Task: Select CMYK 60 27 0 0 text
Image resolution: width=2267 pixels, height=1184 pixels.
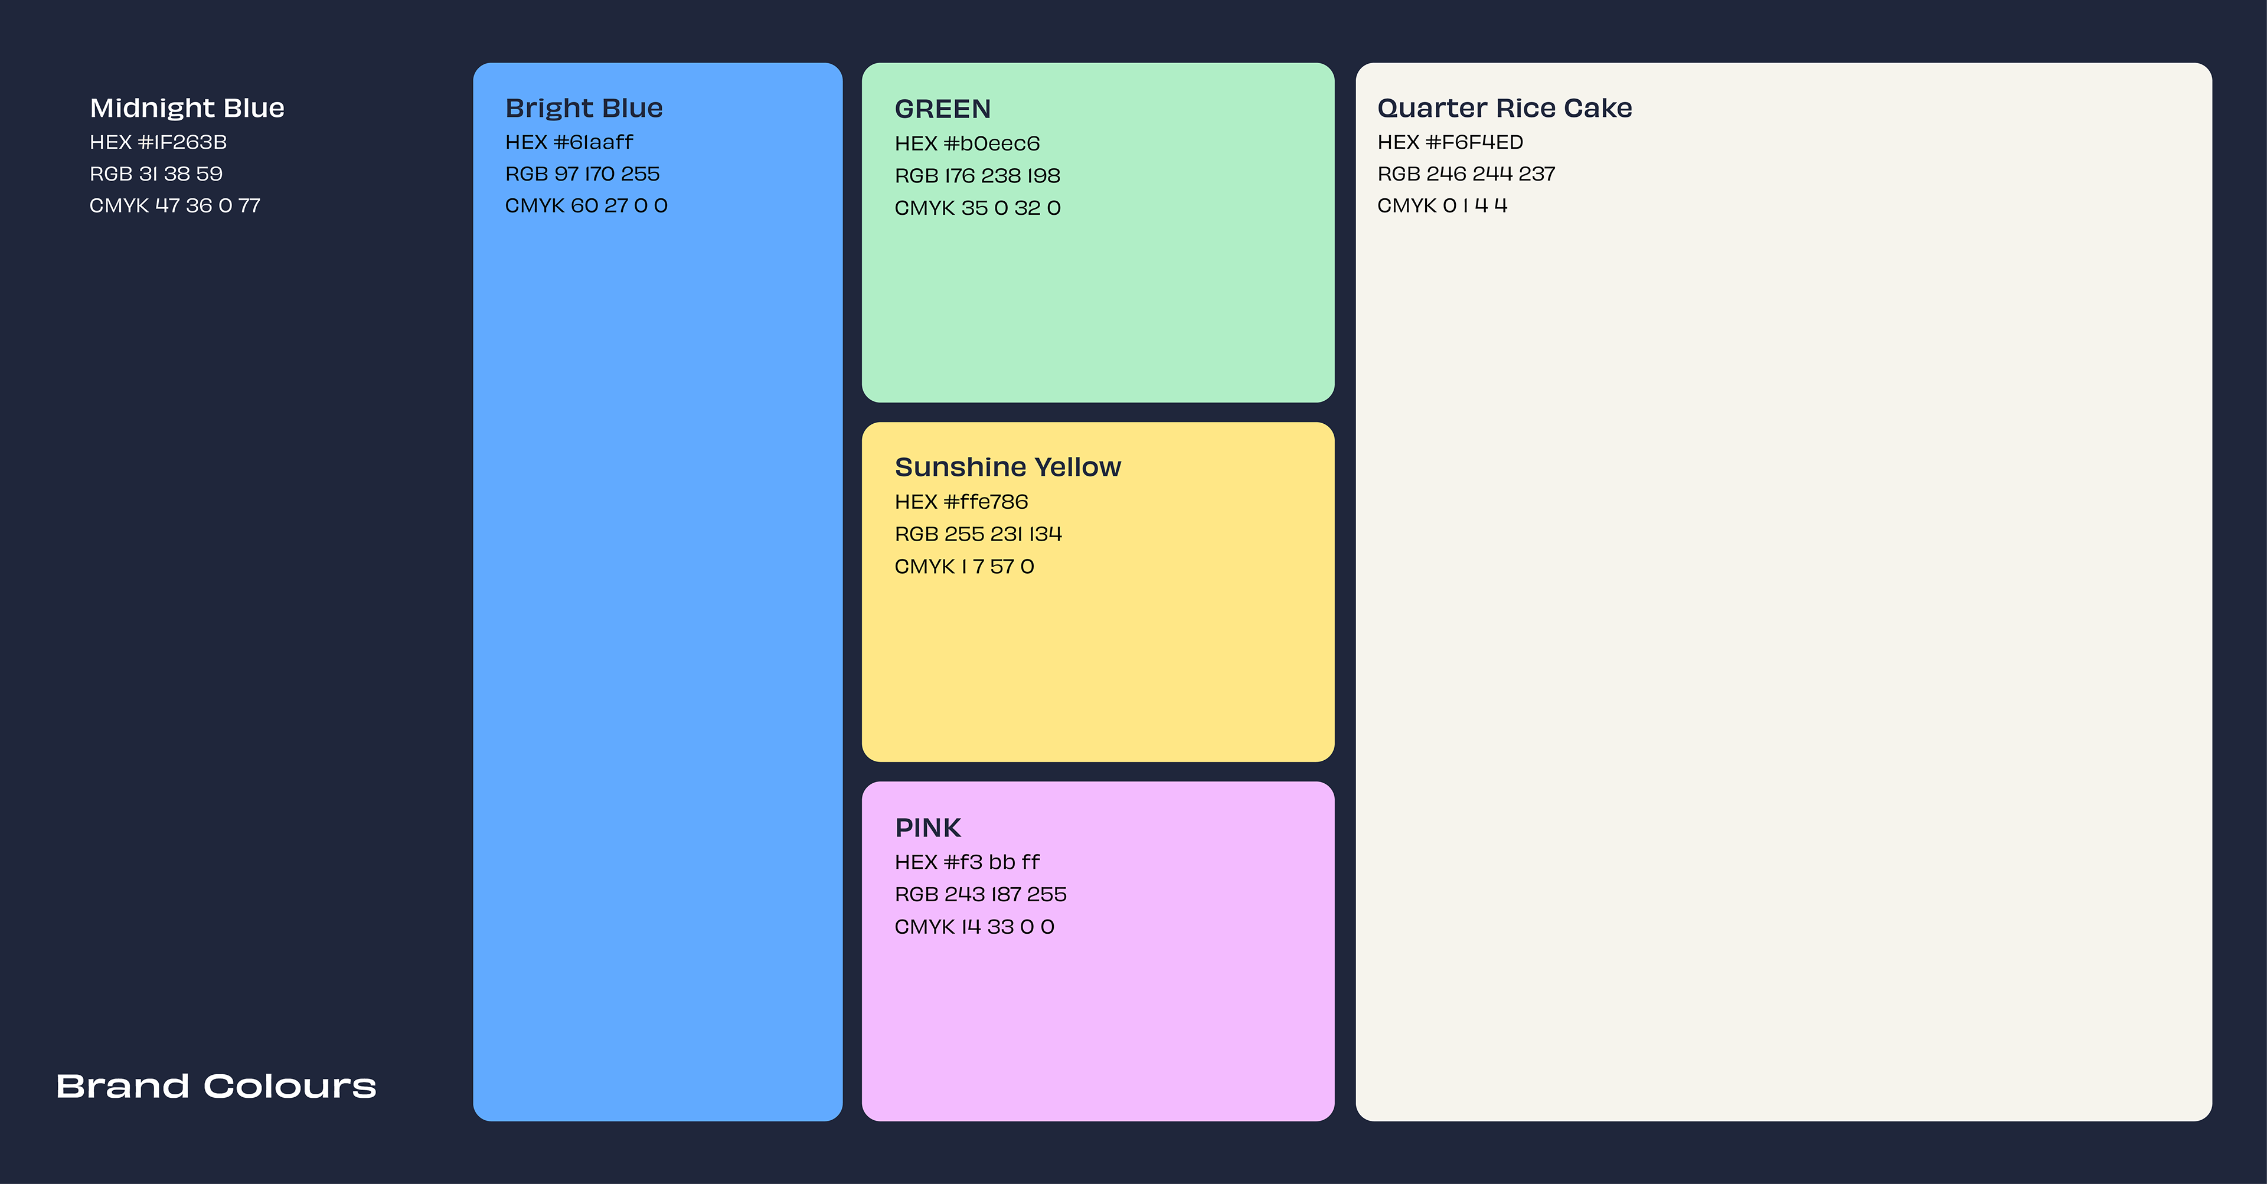Action: (586, 206)
